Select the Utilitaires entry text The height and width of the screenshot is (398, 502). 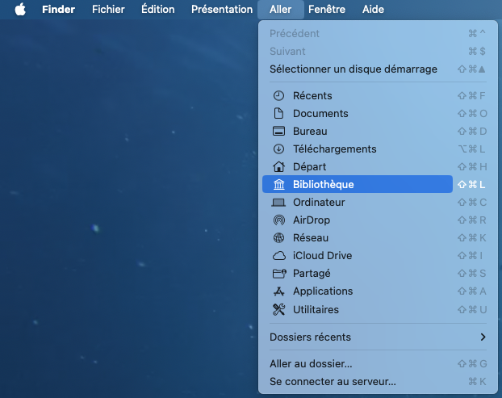point(316,310)
